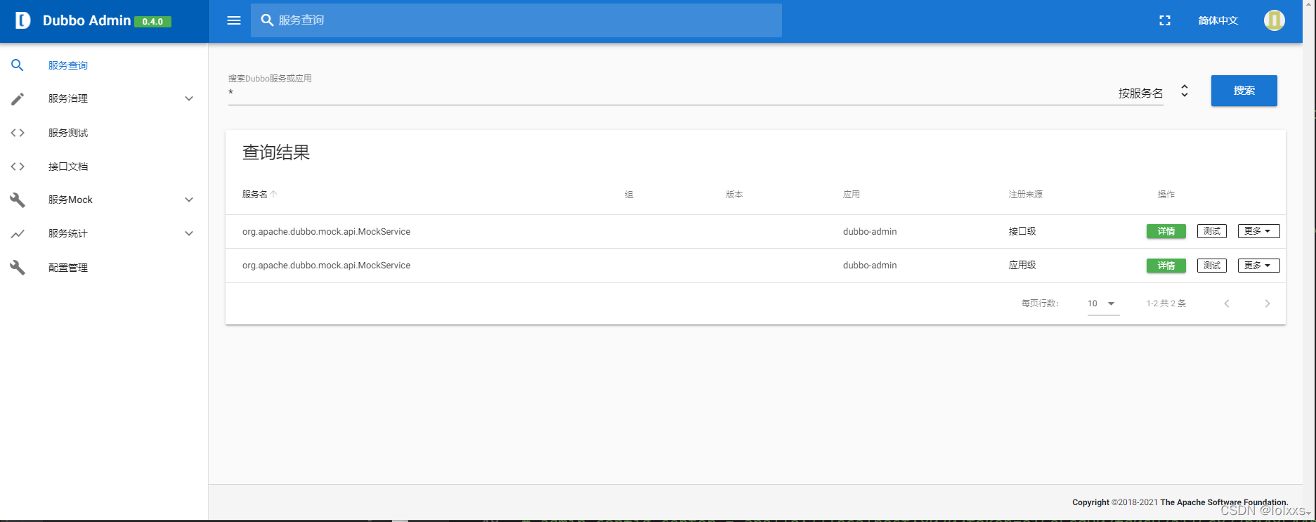Click the 1-2 共 2 条 pagination text

click(1166, 304)
